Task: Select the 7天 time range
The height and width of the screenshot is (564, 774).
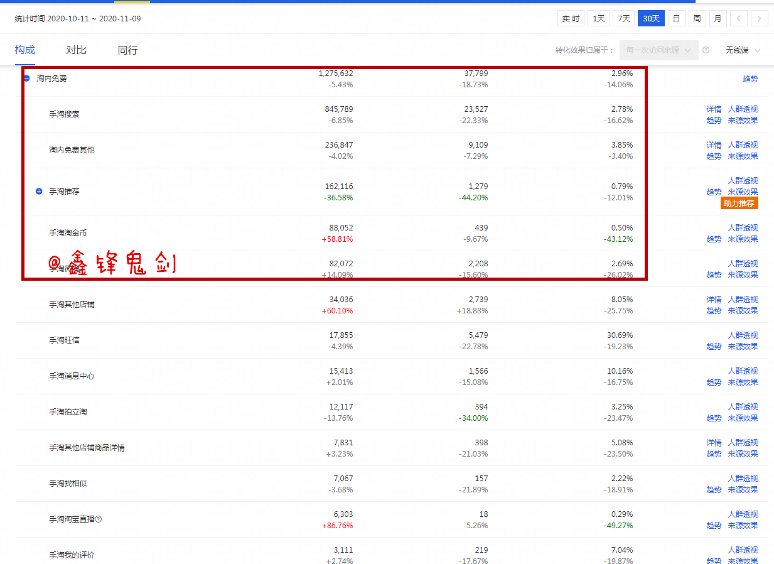Action: 623,19
